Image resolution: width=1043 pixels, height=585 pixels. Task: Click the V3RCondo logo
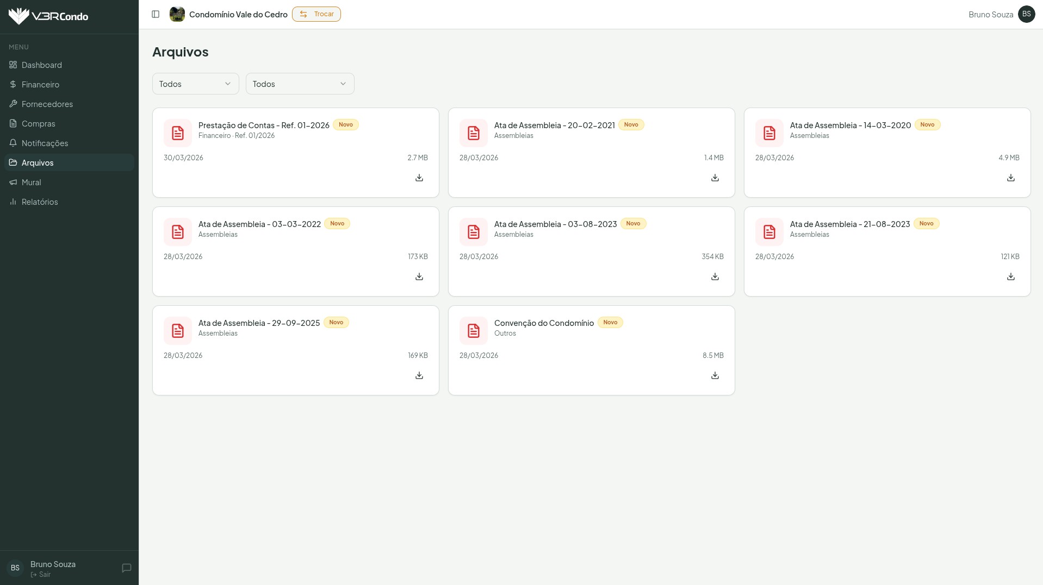coord(48,16)
